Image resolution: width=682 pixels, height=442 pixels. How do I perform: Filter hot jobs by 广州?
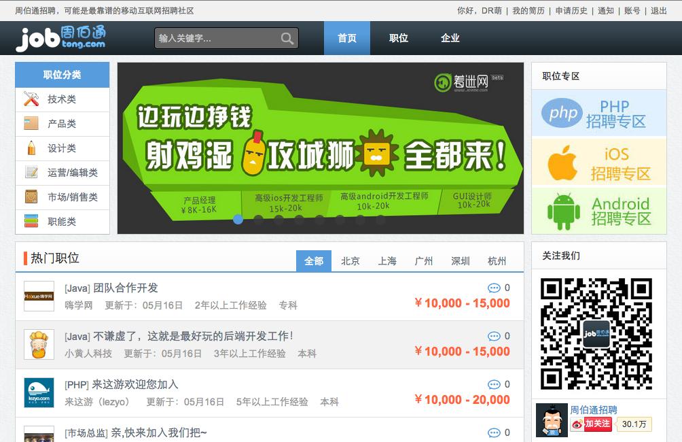[424, 261]
